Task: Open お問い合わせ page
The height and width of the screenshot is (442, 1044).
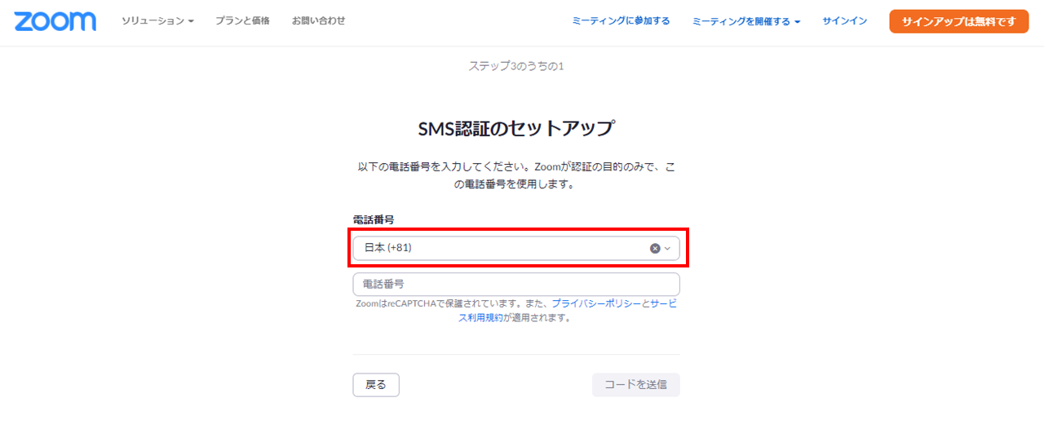Action: tap(318, 21)
